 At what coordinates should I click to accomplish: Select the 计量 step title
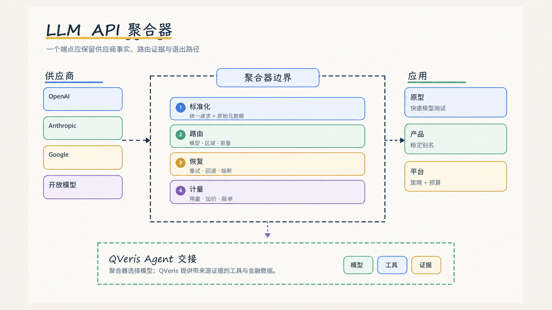pos(196,189)
